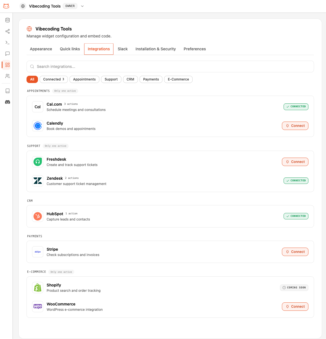Filter by Appointments category
Image resolution: width=326 pixels, height=339 pixels.
[x=84, y=79]
